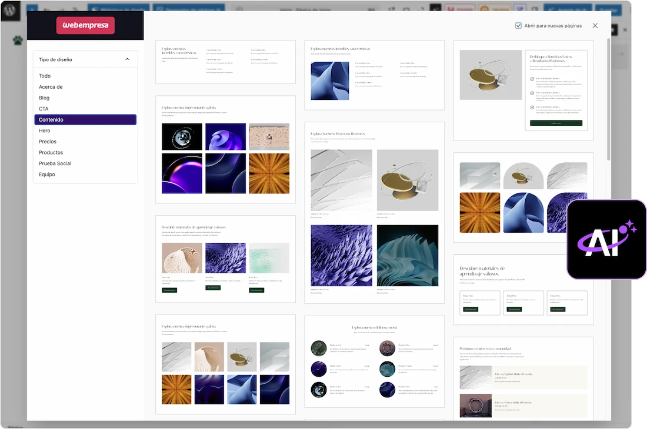Select the 'Acerca de' design type
647x429 pixels.
click(x=51, y=87)
